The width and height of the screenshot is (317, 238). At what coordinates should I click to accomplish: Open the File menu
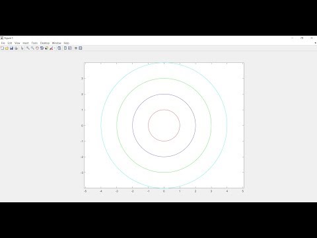(3, 43)
